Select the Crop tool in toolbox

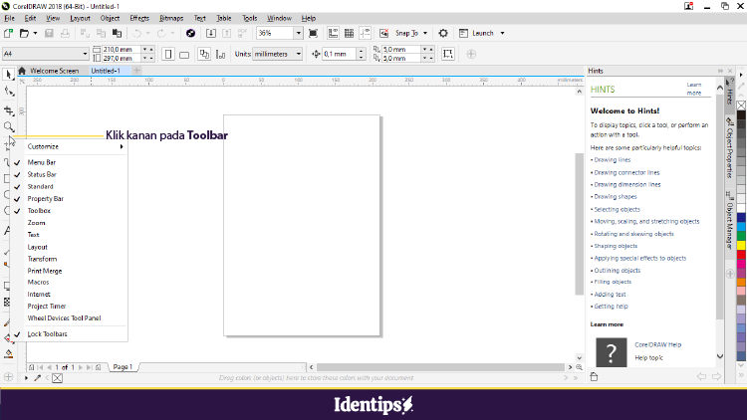(9, 109)
